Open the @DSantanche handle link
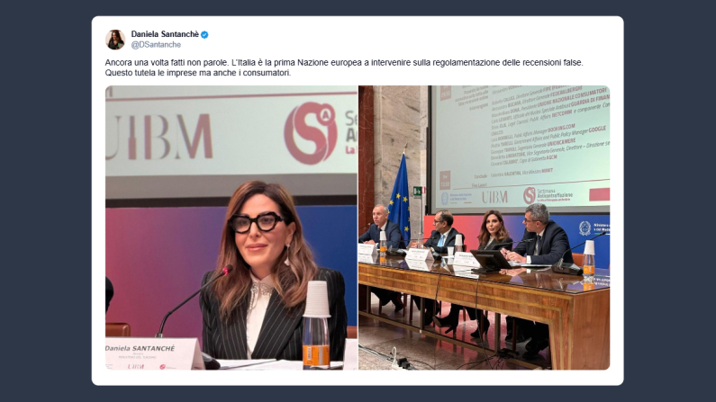This screenshot has width=716, height=402. [156, 45]
